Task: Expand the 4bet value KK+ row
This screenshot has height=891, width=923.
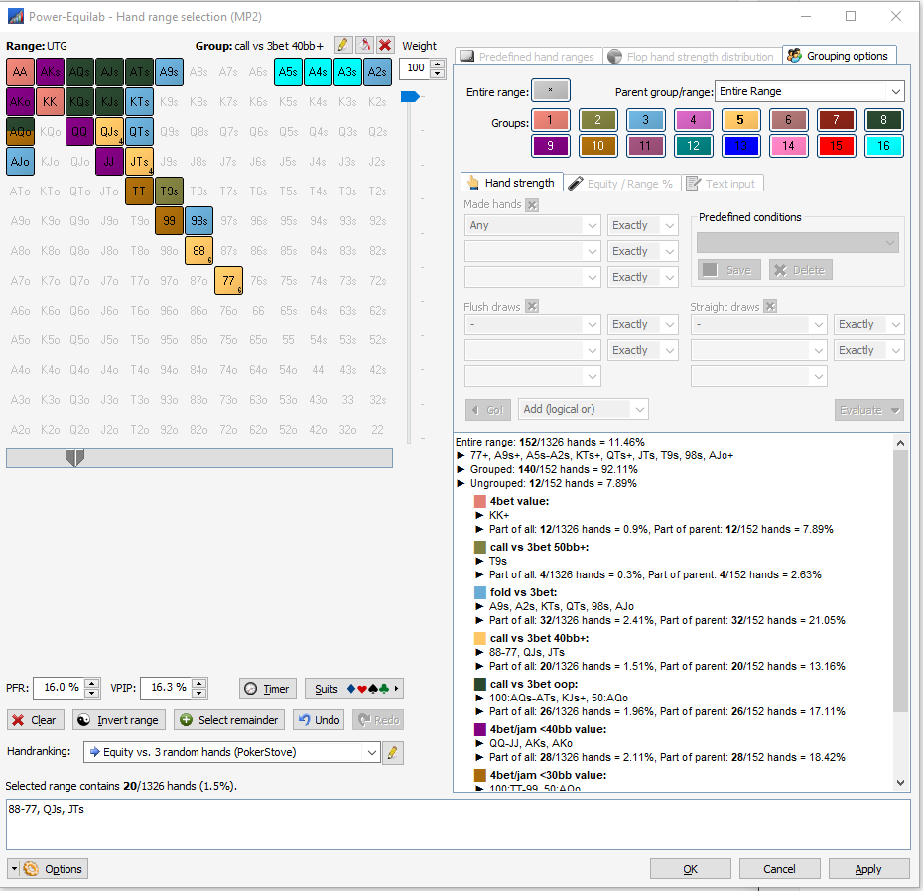Action: (479, 515)
